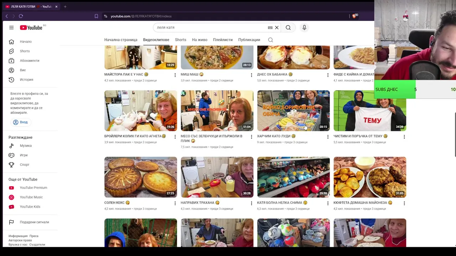The width and height of the screenshot is (456, 256).
Task: Switch to Публикации tab
Action: pyautogui.click(x=249, y=40)
